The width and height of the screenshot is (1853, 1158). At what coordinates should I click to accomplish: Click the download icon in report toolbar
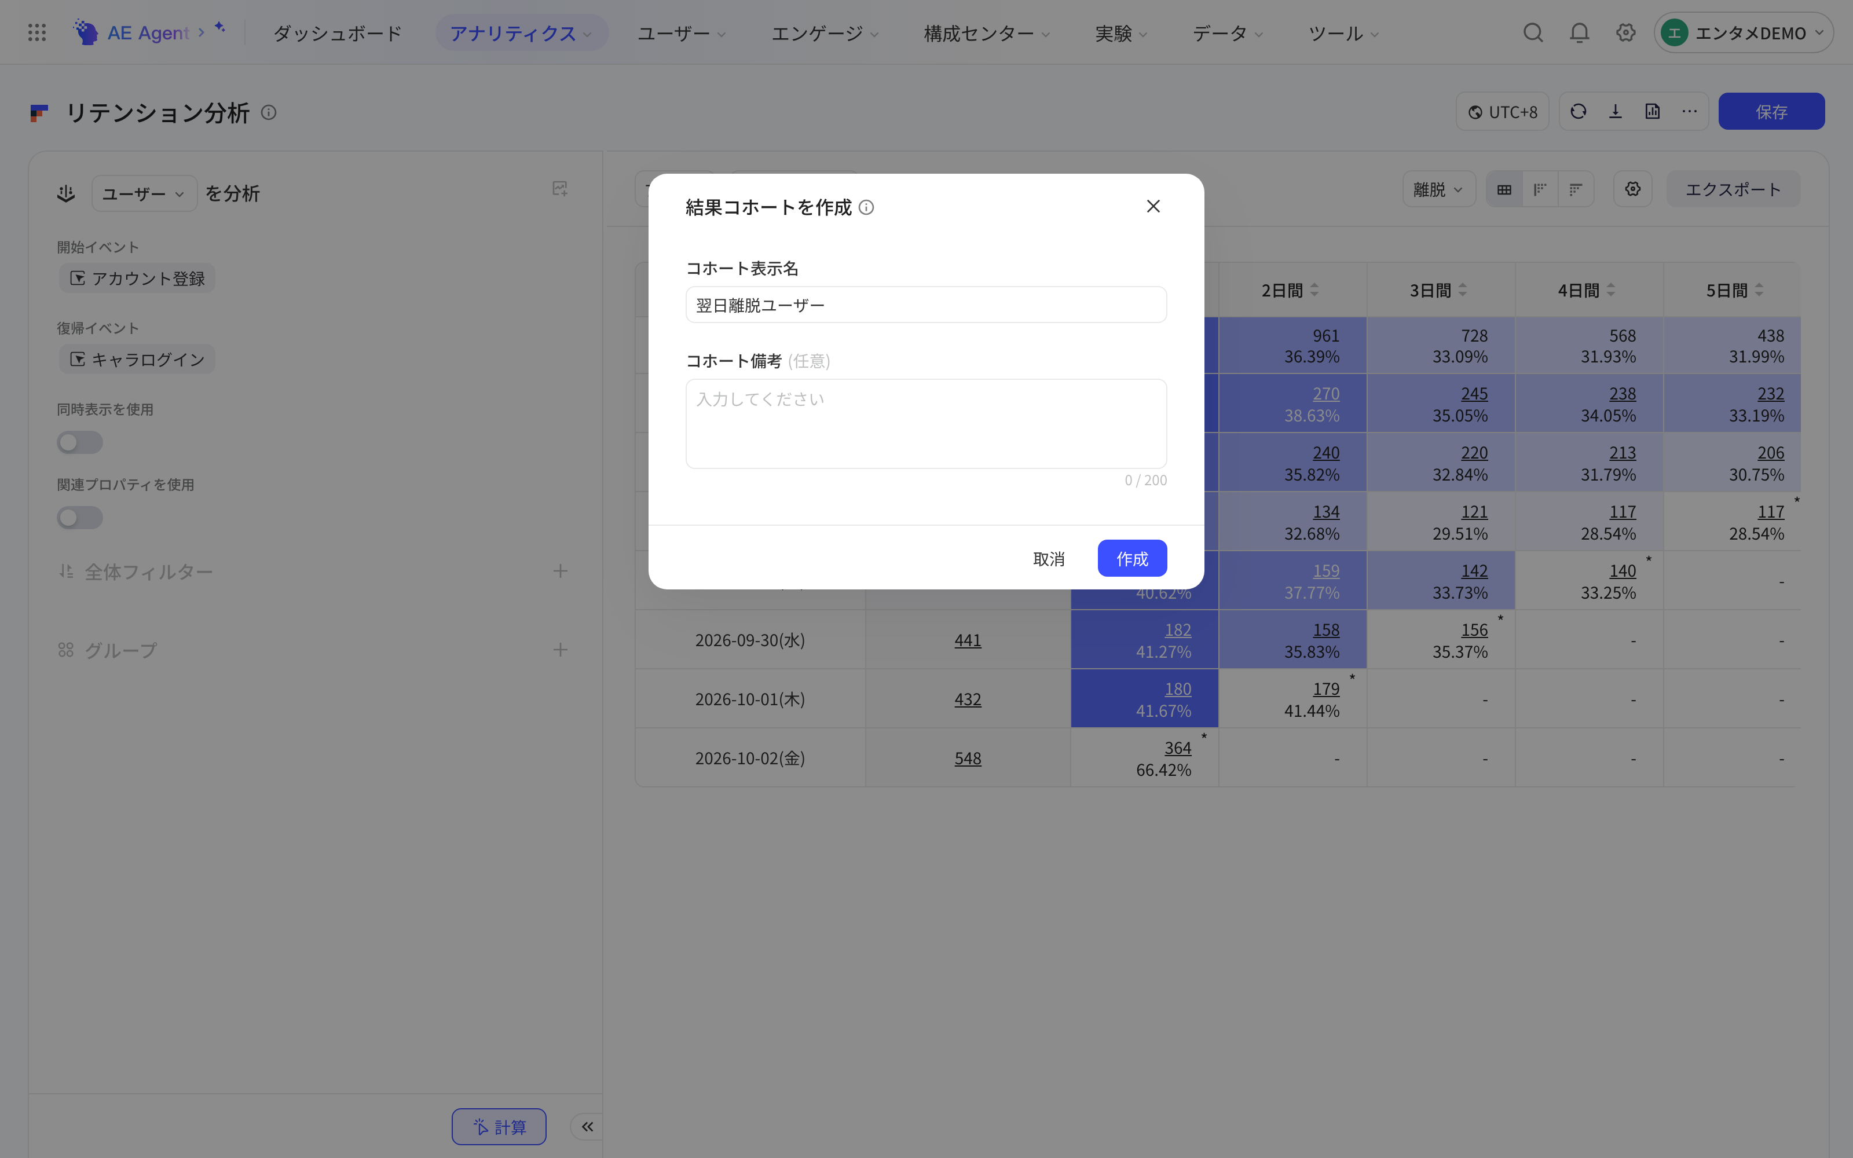coord(1616,112)
